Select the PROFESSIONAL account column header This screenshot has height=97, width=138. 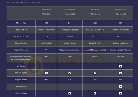tap(70, 9)
